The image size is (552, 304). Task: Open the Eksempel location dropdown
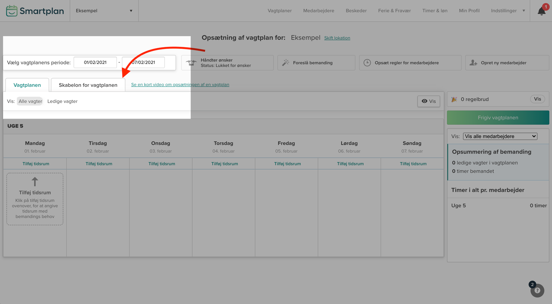[x=104, y=11]
